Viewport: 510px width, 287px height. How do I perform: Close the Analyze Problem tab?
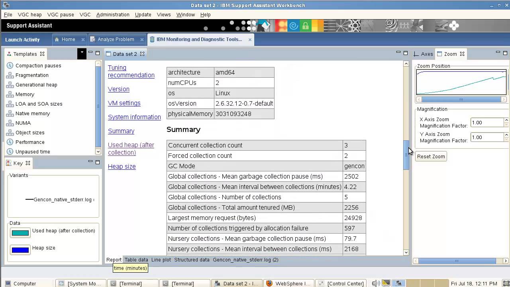[142, 39]
